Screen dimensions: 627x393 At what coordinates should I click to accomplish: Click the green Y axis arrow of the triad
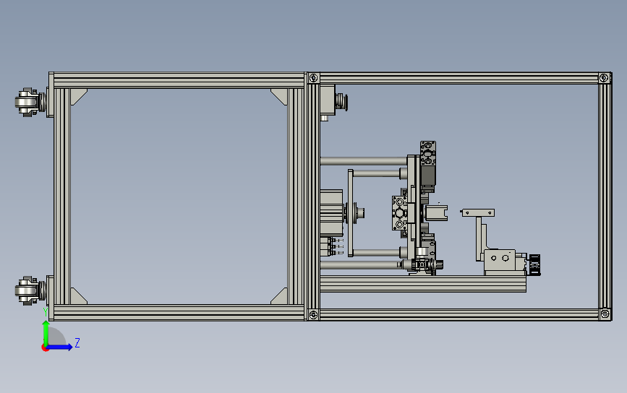tap(46, 333)
